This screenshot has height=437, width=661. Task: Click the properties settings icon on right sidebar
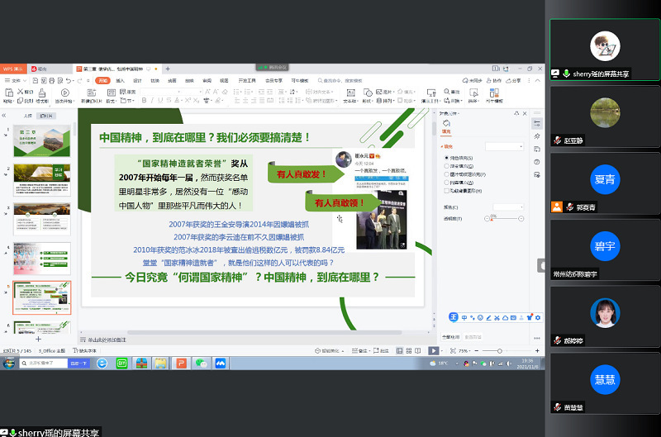pyautogui.click(x=537, y=123)
